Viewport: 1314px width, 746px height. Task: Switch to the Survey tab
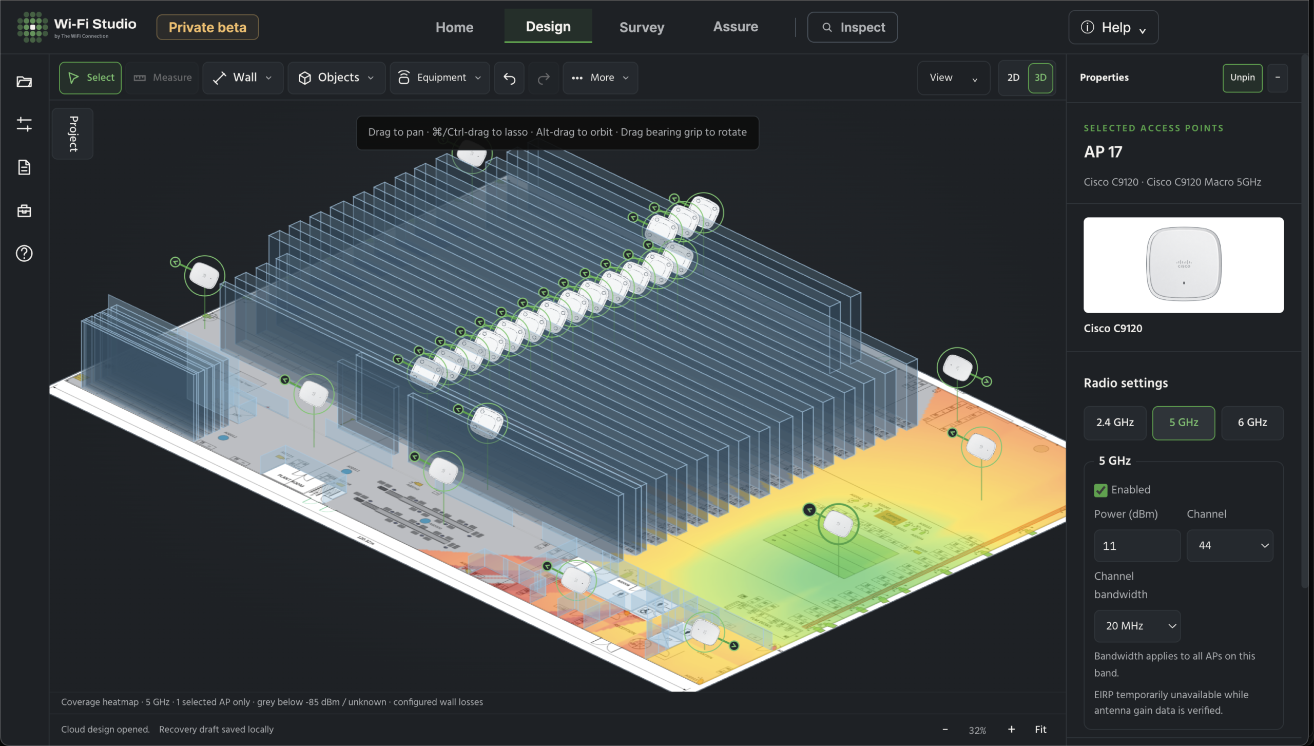pyautogui.click(x=642, y=27)
